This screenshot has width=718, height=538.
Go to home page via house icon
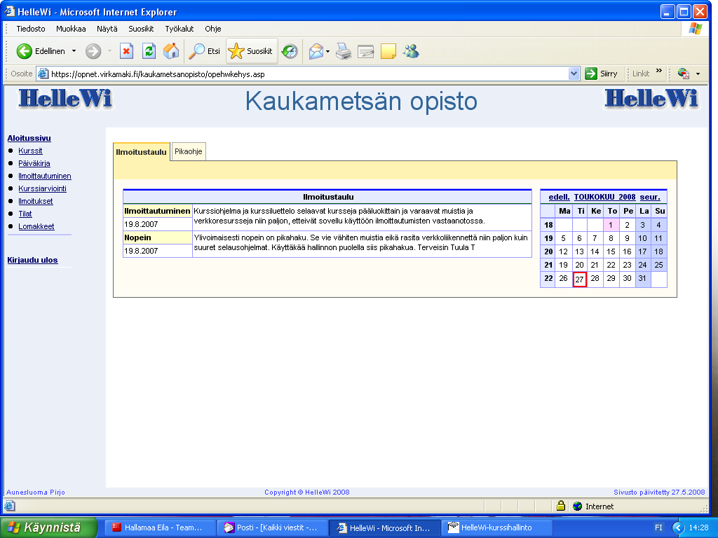tap(171, 51)
